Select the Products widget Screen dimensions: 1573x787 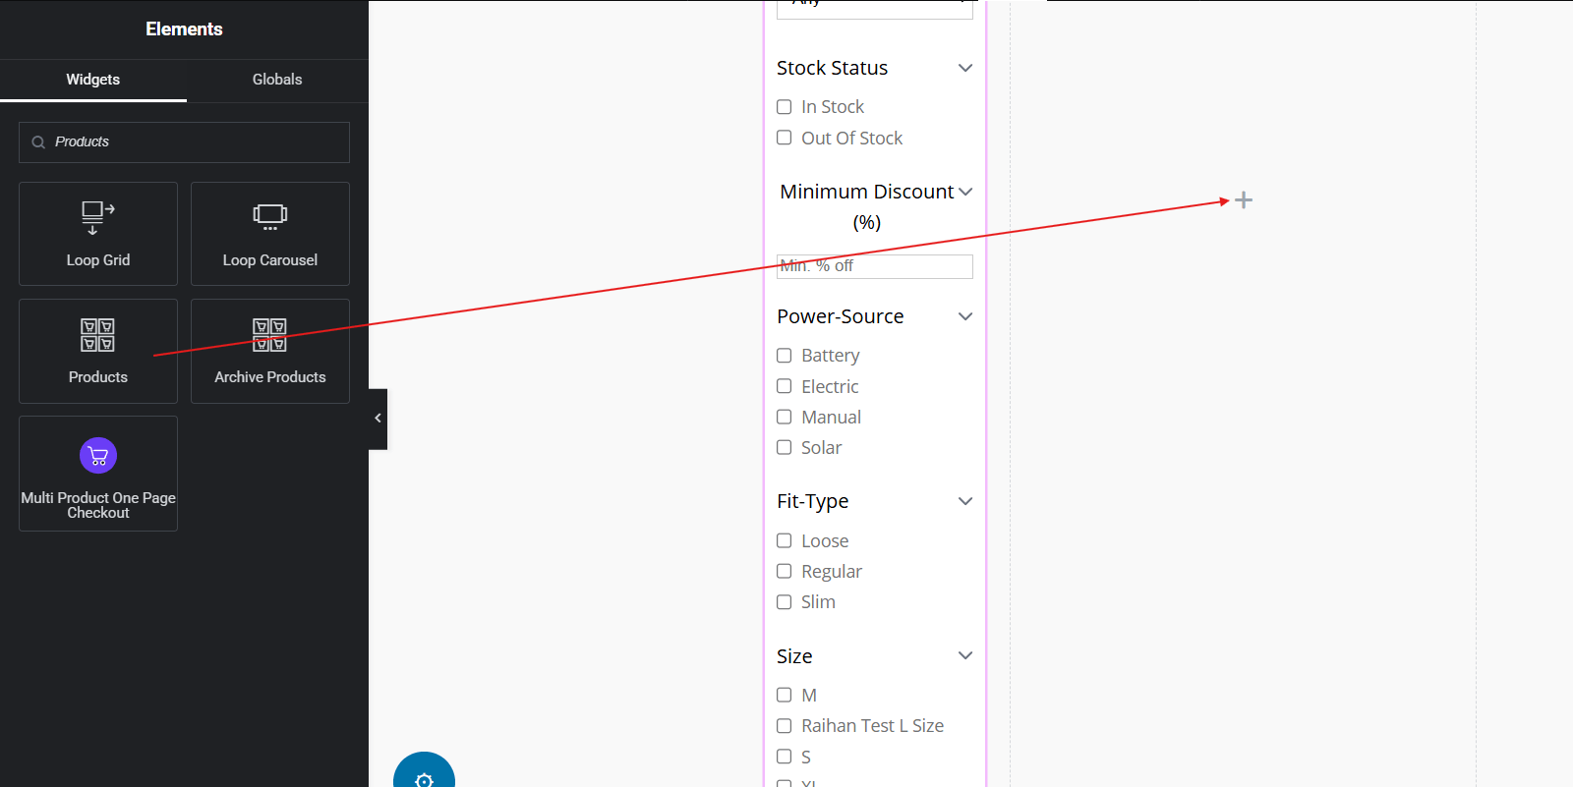tap(97, 351)
